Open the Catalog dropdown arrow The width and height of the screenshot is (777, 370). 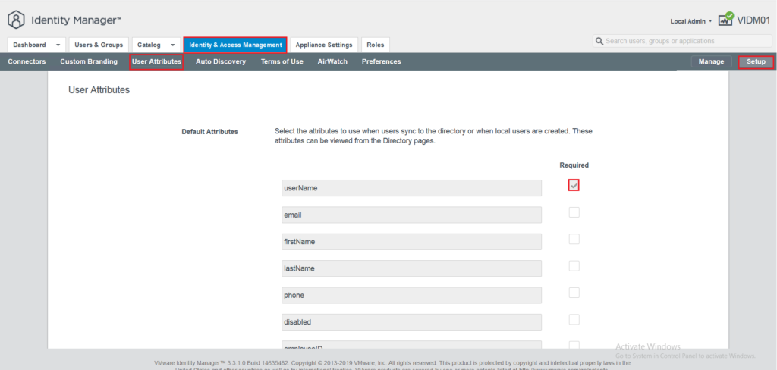pyautogui.click(x=172, y=45)
